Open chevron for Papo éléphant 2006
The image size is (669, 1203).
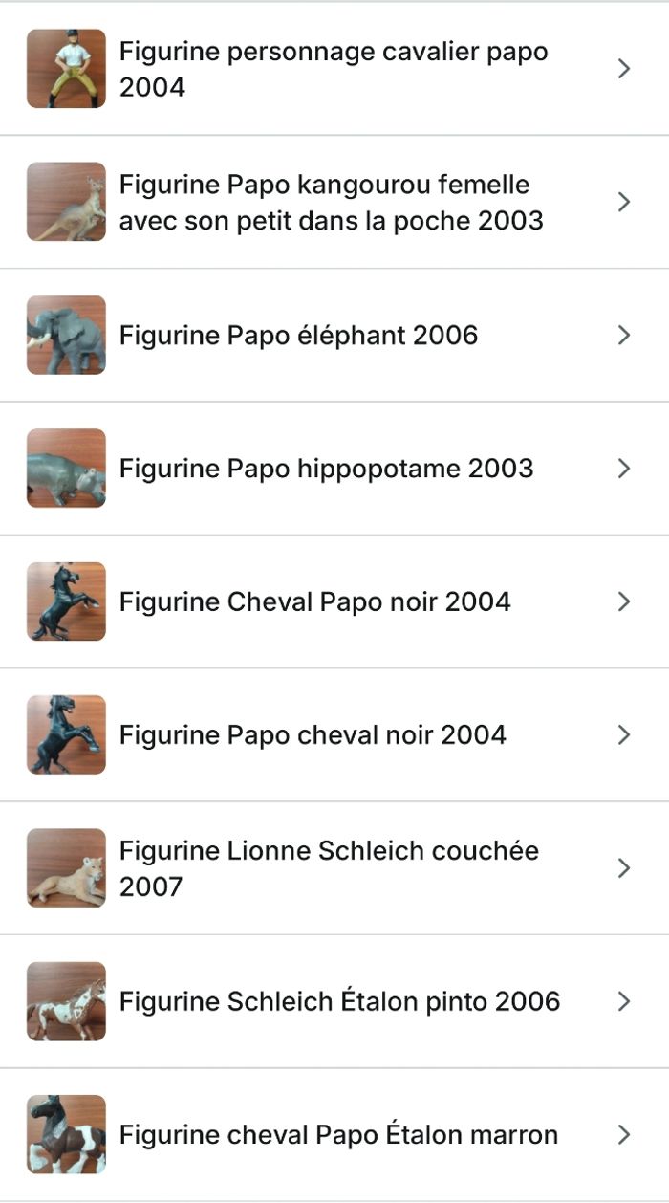coord(624,335)
